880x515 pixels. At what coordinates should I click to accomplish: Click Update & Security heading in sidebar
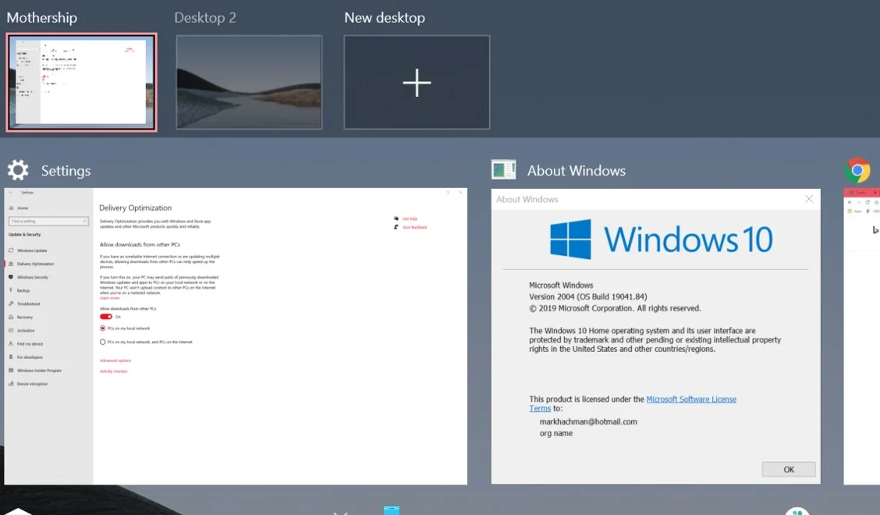pyautogui.click(x=25, y=235)
